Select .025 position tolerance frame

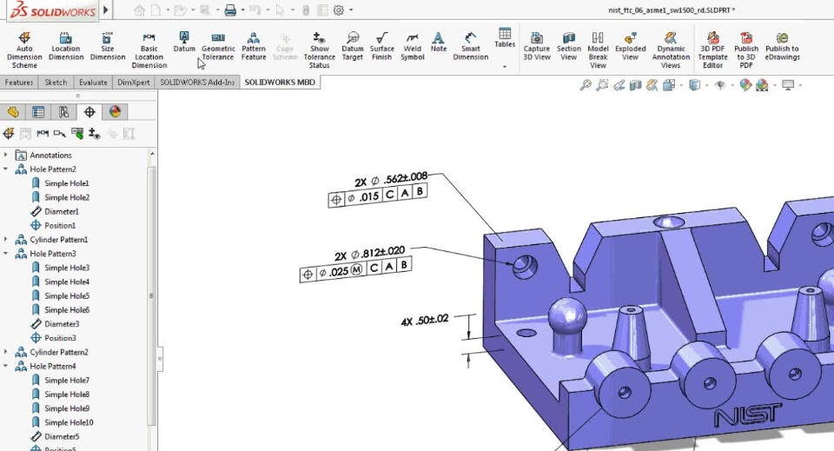pyautogui.click(x=355, y=269)
